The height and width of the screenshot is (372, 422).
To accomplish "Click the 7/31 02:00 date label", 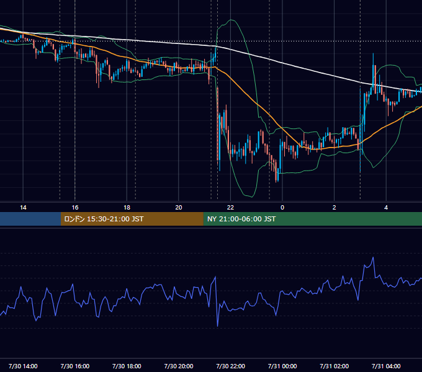I will pos(334,366).
